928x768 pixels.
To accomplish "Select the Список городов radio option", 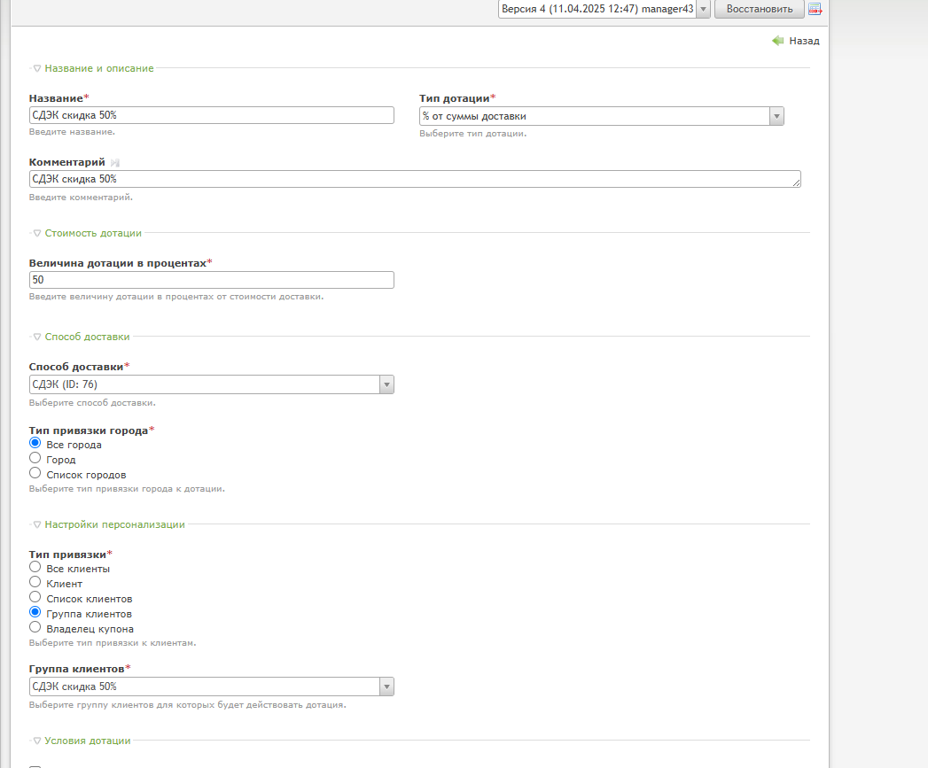I will [x=35, y=473].
